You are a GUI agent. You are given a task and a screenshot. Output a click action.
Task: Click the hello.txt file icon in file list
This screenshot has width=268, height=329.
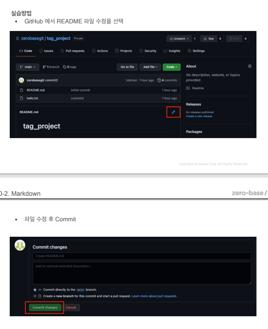[x=21, y=98]
